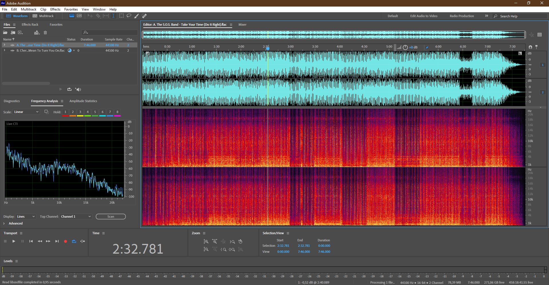Viewport: 549px width, 285px height.
Task: Toggle the HUD pin button
Action: coord(427,47)
